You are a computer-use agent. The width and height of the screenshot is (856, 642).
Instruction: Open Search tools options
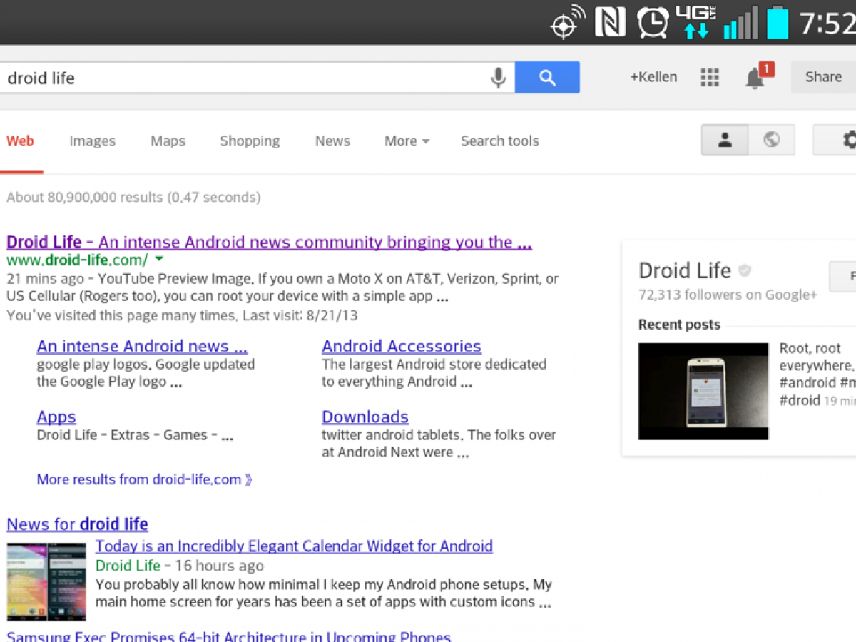tap(499, 141)
